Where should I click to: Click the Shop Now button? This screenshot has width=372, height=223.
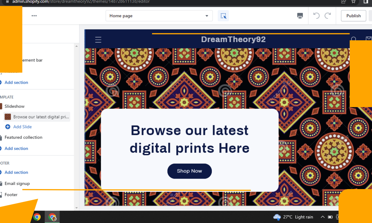189,171
